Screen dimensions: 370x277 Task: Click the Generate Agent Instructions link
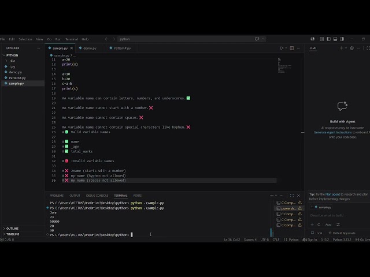(x=333, y=132)
